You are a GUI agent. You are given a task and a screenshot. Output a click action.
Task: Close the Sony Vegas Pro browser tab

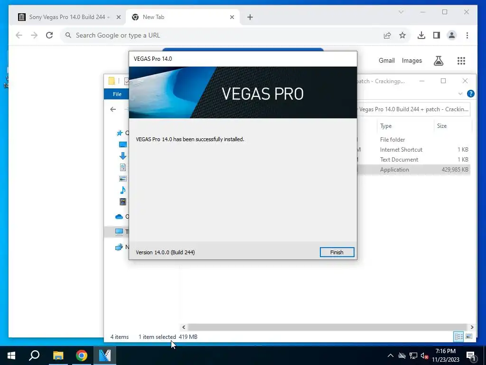pyautogui.click(x=118, y=17)
